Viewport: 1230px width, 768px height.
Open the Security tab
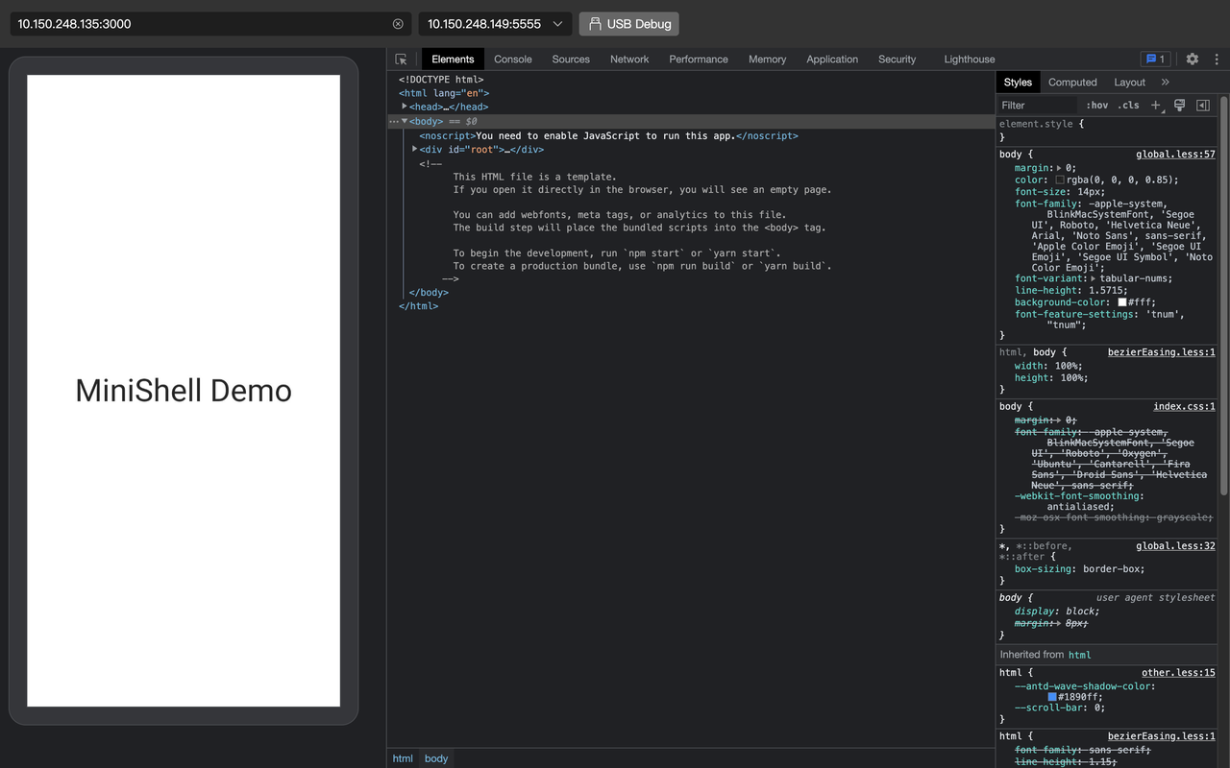897,59
